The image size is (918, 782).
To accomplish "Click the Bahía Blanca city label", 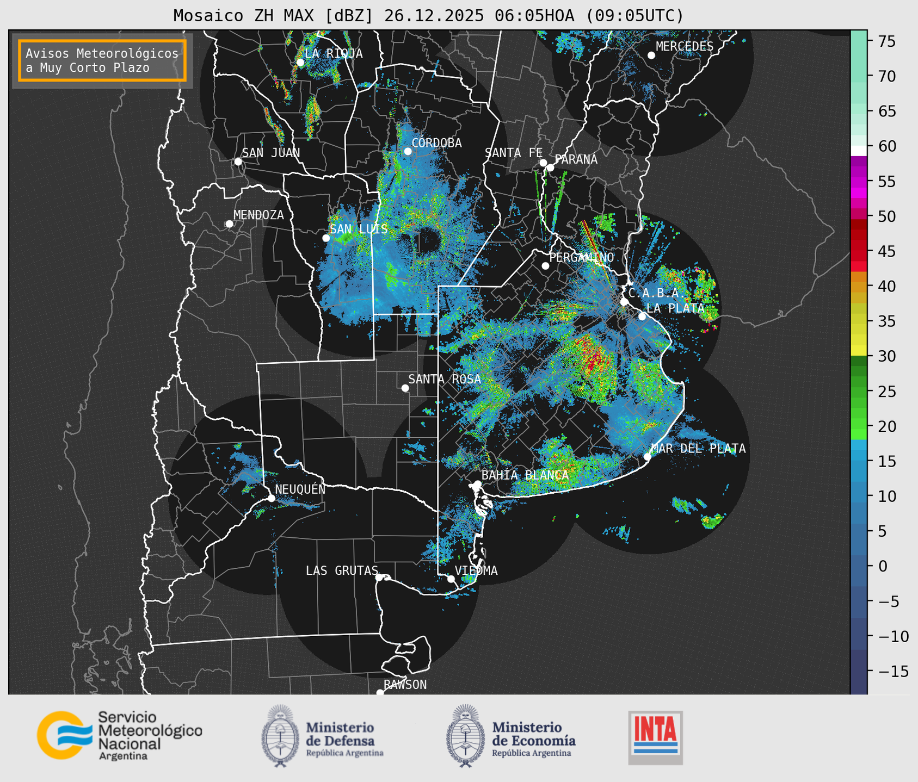I will pyautogui.click(x=525, y=475).
